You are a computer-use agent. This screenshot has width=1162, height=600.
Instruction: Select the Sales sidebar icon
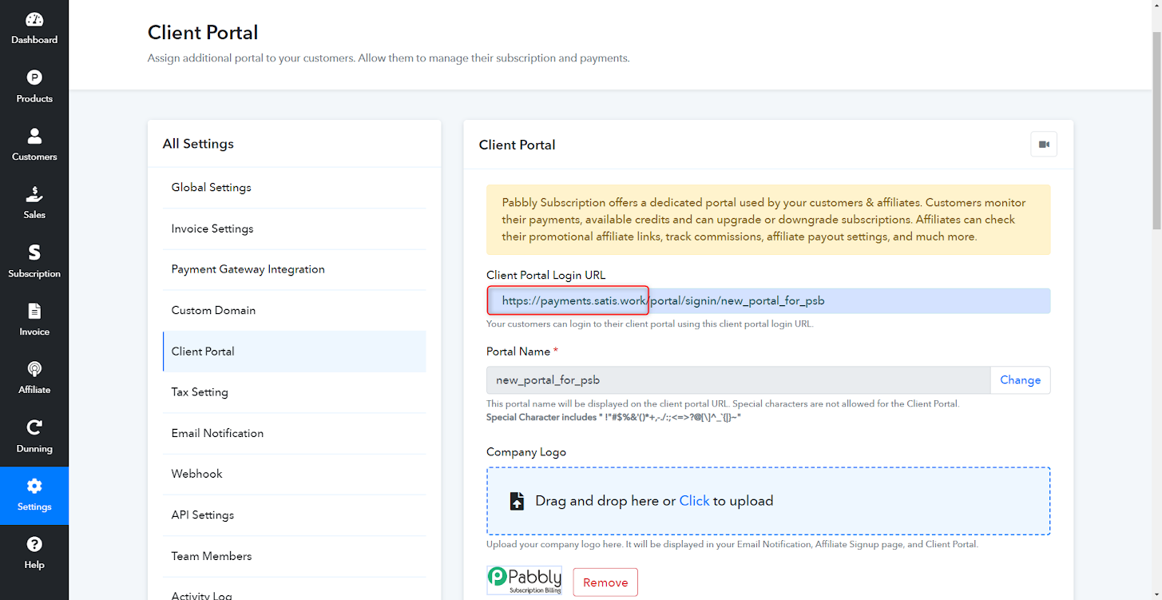coord(34,194)
